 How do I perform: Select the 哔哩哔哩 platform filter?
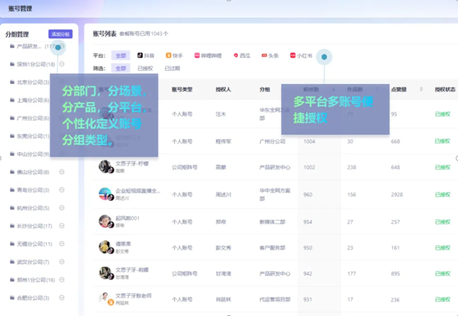tap(208, 56)
